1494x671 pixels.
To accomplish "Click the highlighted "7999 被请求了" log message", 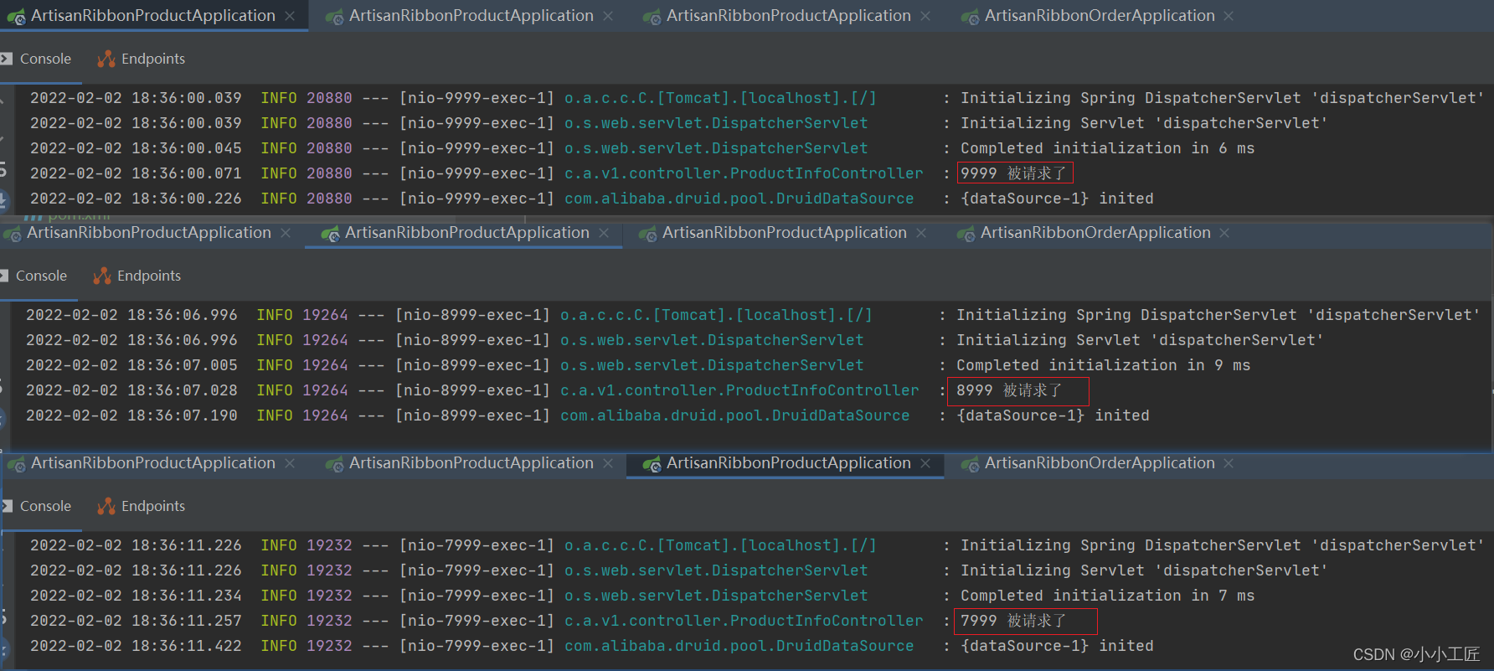I will tap(1013, 621).
